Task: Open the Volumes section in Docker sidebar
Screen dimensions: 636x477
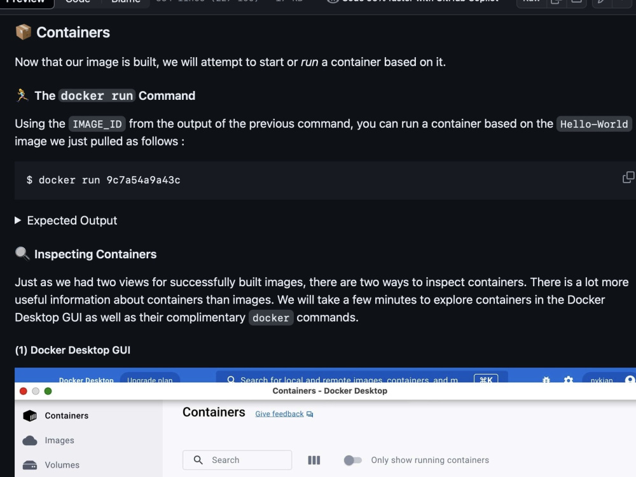Action: (63, 465)
